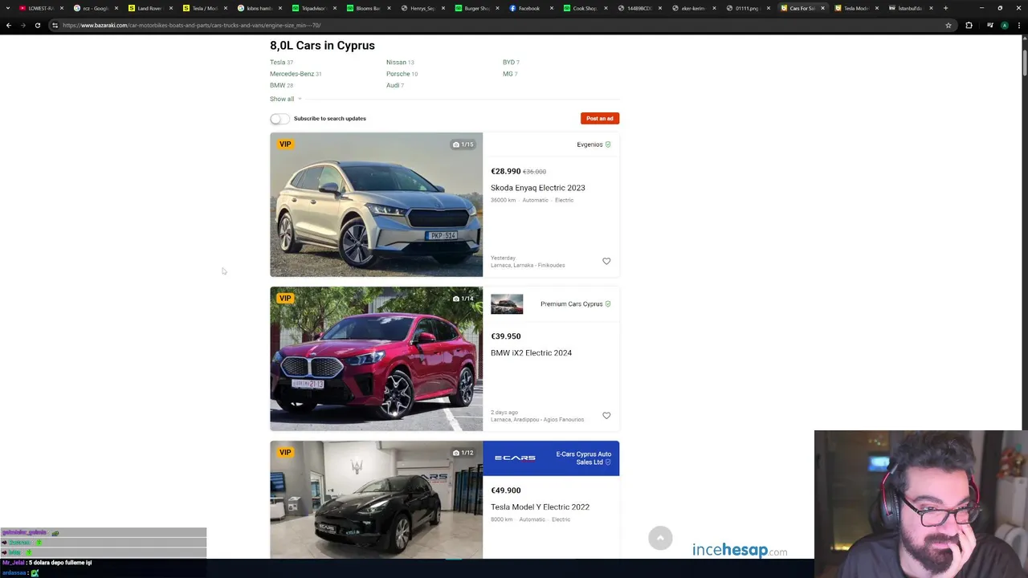Toggle the Subscribe to search updates switch
The width and height of the screenshot is (1028, 578).
click(279, 119)
